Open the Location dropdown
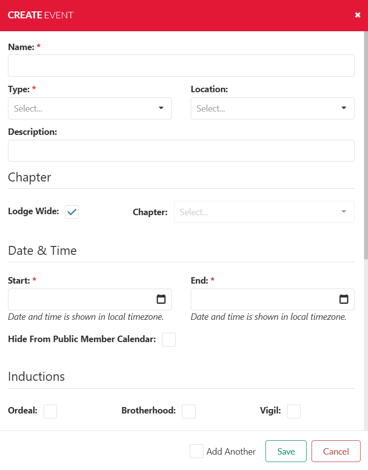The height and width of the screenshot is (470, 368). (272, 109)
